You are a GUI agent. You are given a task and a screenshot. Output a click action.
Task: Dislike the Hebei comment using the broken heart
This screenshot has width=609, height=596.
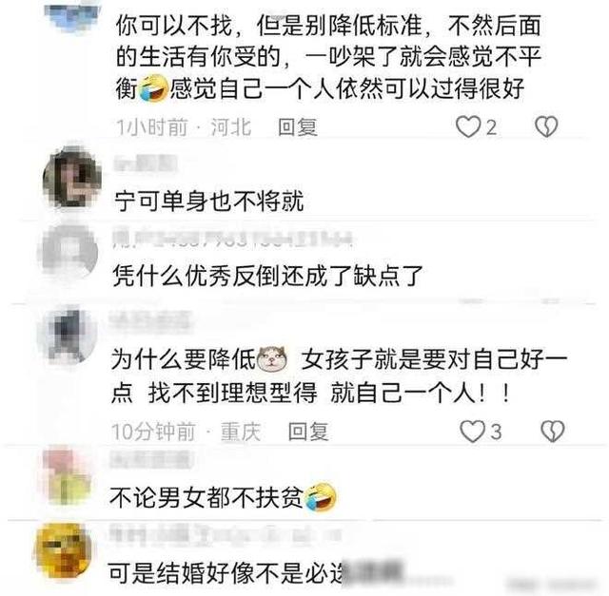pyautogui.click(x=546, y=126)
